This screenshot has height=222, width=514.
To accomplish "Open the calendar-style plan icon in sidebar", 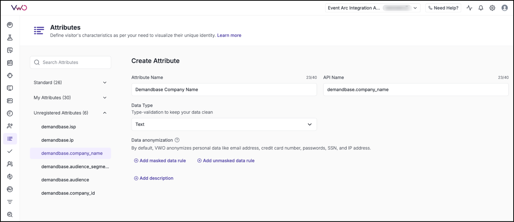I will [x=10, y=63].
